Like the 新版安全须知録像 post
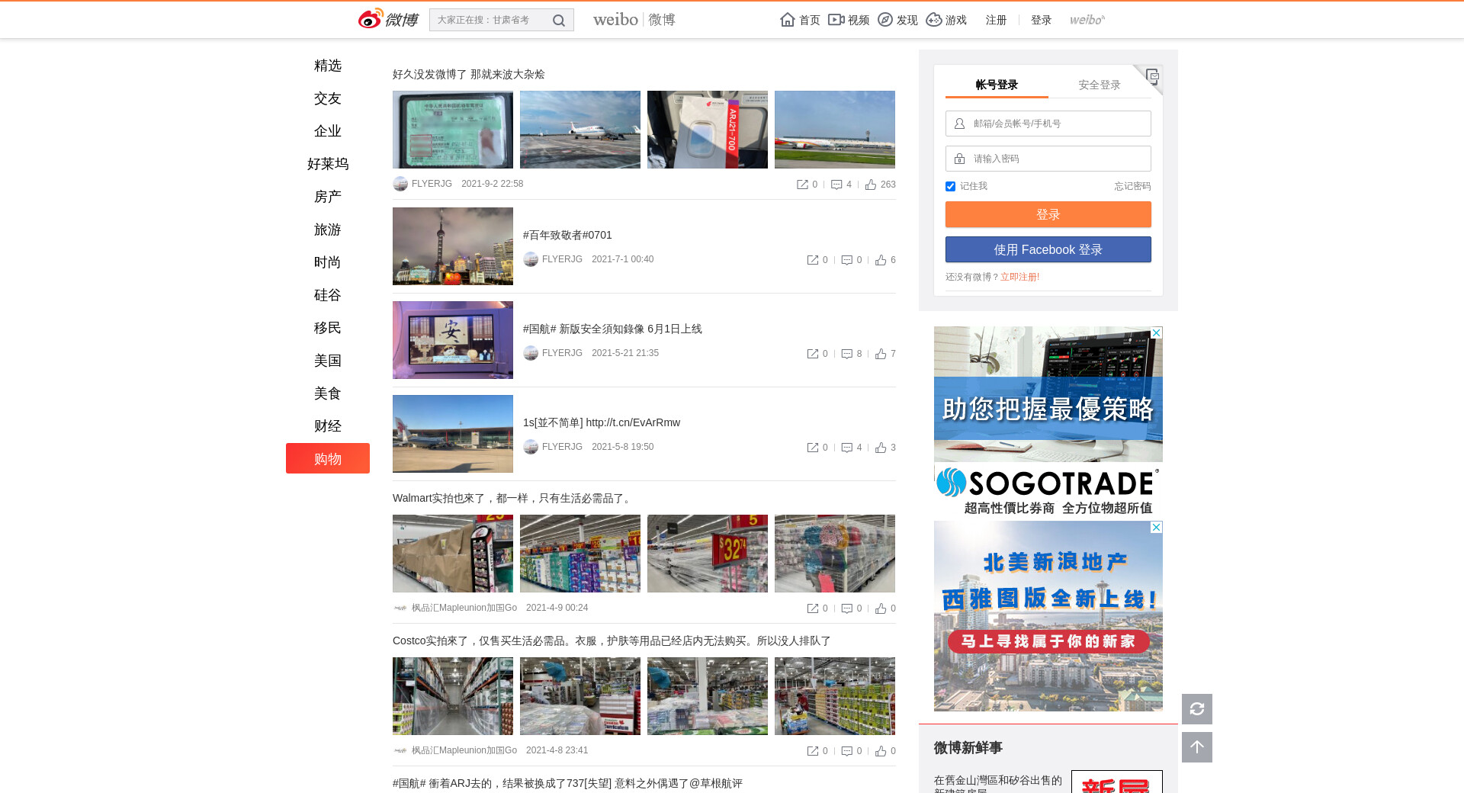 pyautogui.click(x=881, y=354)
